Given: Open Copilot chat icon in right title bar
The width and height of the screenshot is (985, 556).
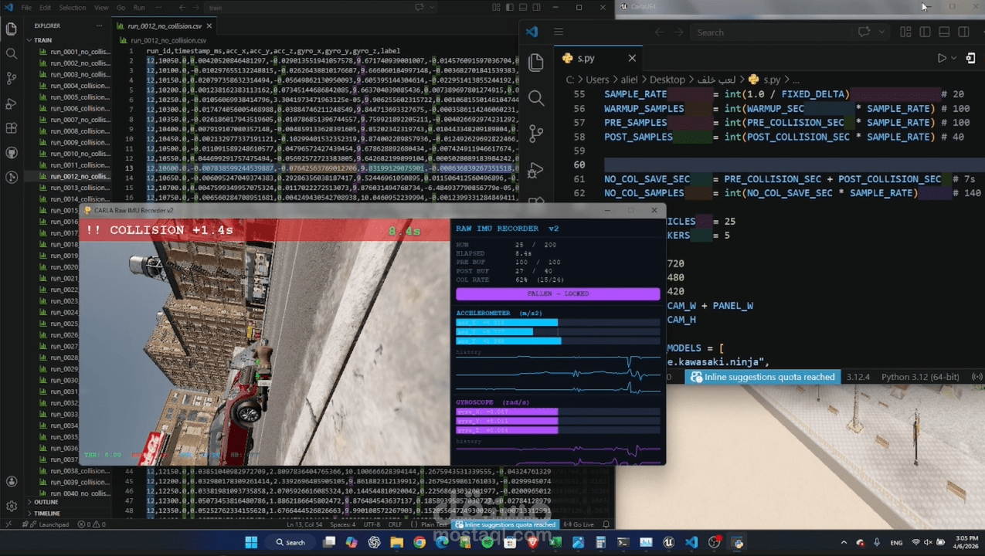Looking at the screenshot, I should 864,32.
